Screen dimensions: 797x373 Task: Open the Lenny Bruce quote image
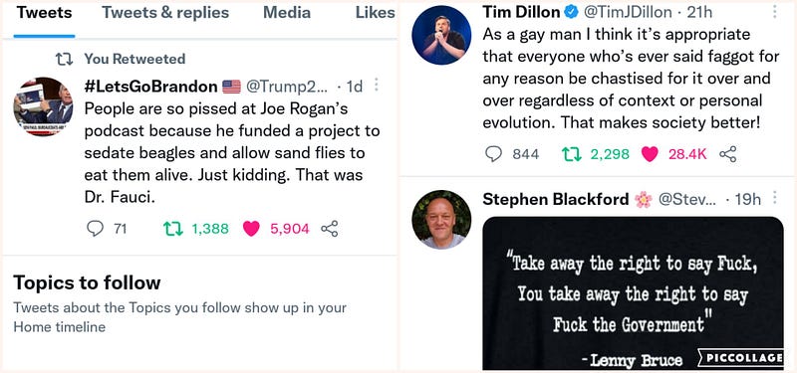633,293
